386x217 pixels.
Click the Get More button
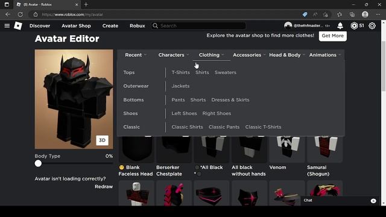tap(332, 36)
